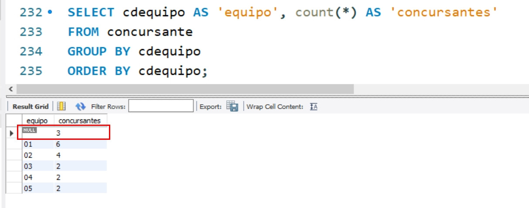Place cursor on FROM keyword

[83, 32]
